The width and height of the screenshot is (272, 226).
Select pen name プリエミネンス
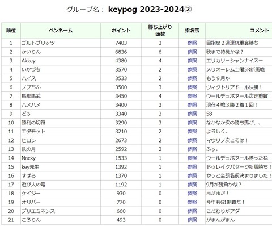click(x=38, y=211)
